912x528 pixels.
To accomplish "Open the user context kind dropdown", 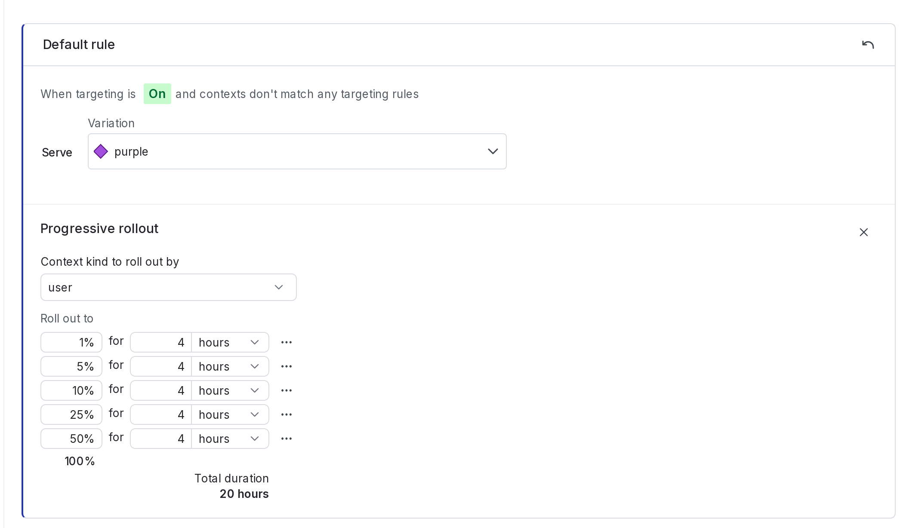I will click(x=168, y=287).
